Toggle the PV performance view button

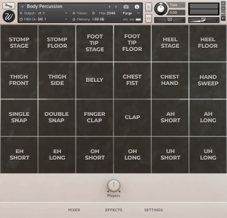(x=223, y=19)
